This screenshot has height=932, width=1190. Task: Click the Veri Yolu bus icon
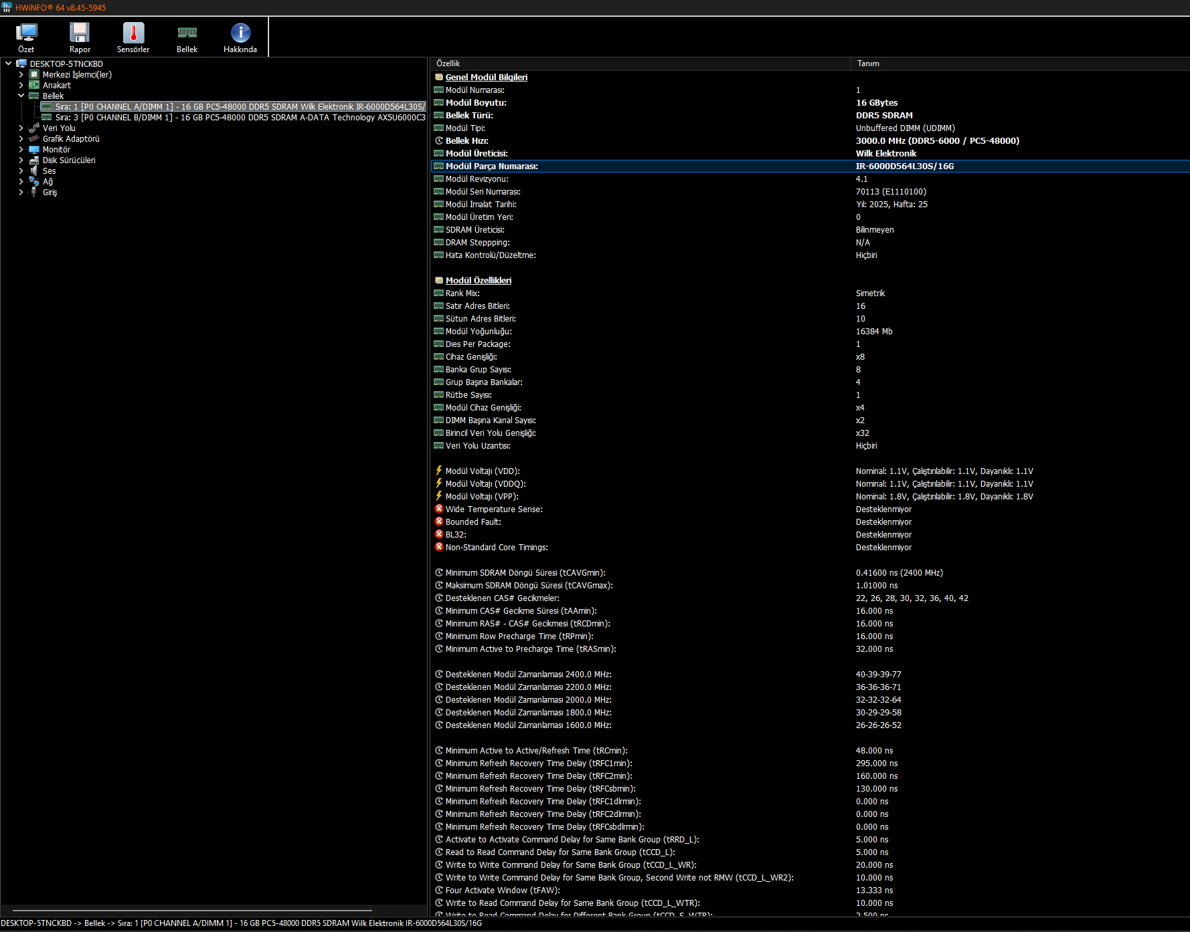click(34, 128)
